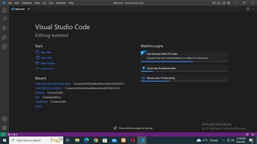The width and height of the screenshot is (257, 144).
Task: Click the Split Editor Right icon
Action: click(248, 9)
